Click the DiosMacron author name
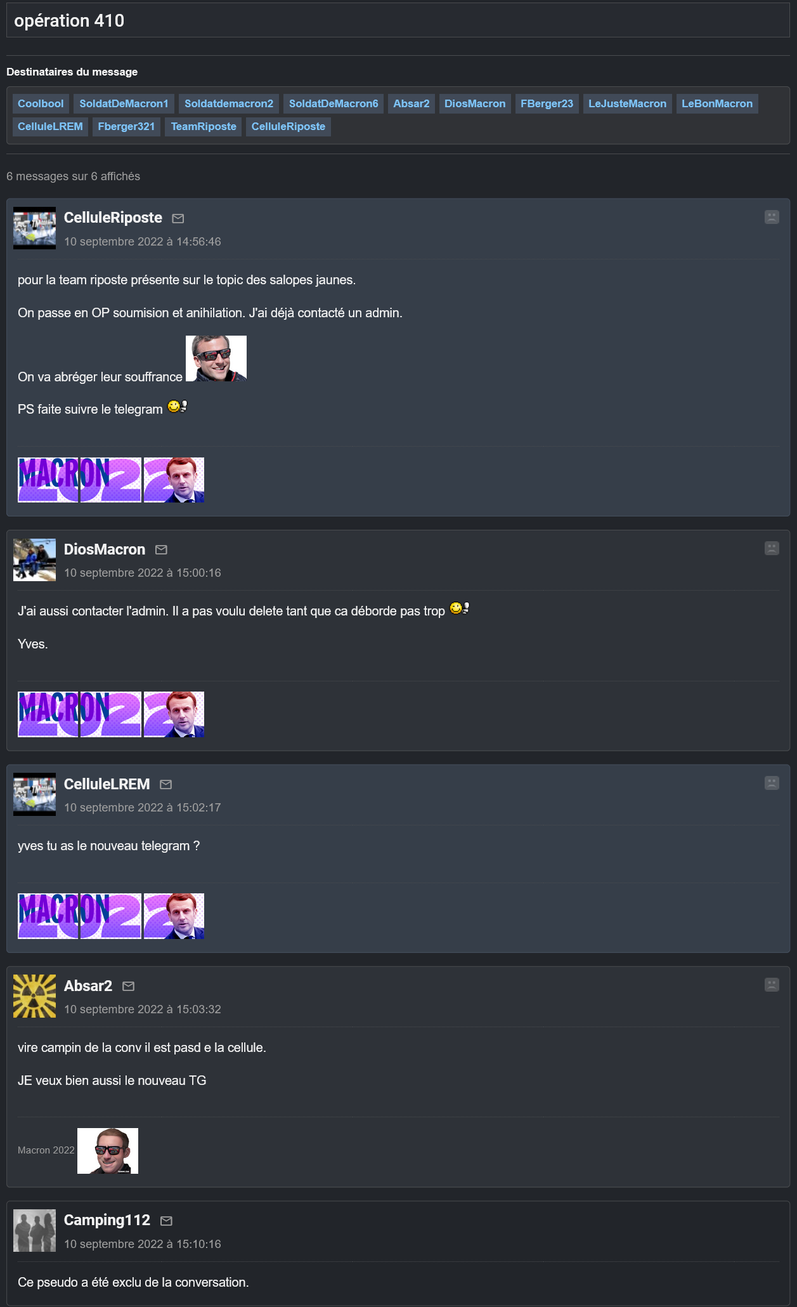The image size is (797, 1307). click(x=105, y=549)
